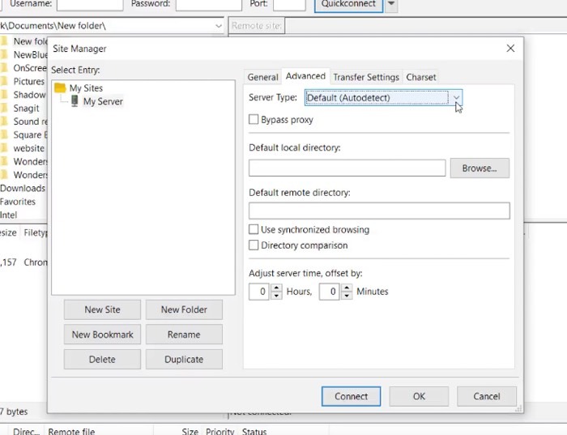
Task: Open the local site path dropdown
Action: point(219,26)
